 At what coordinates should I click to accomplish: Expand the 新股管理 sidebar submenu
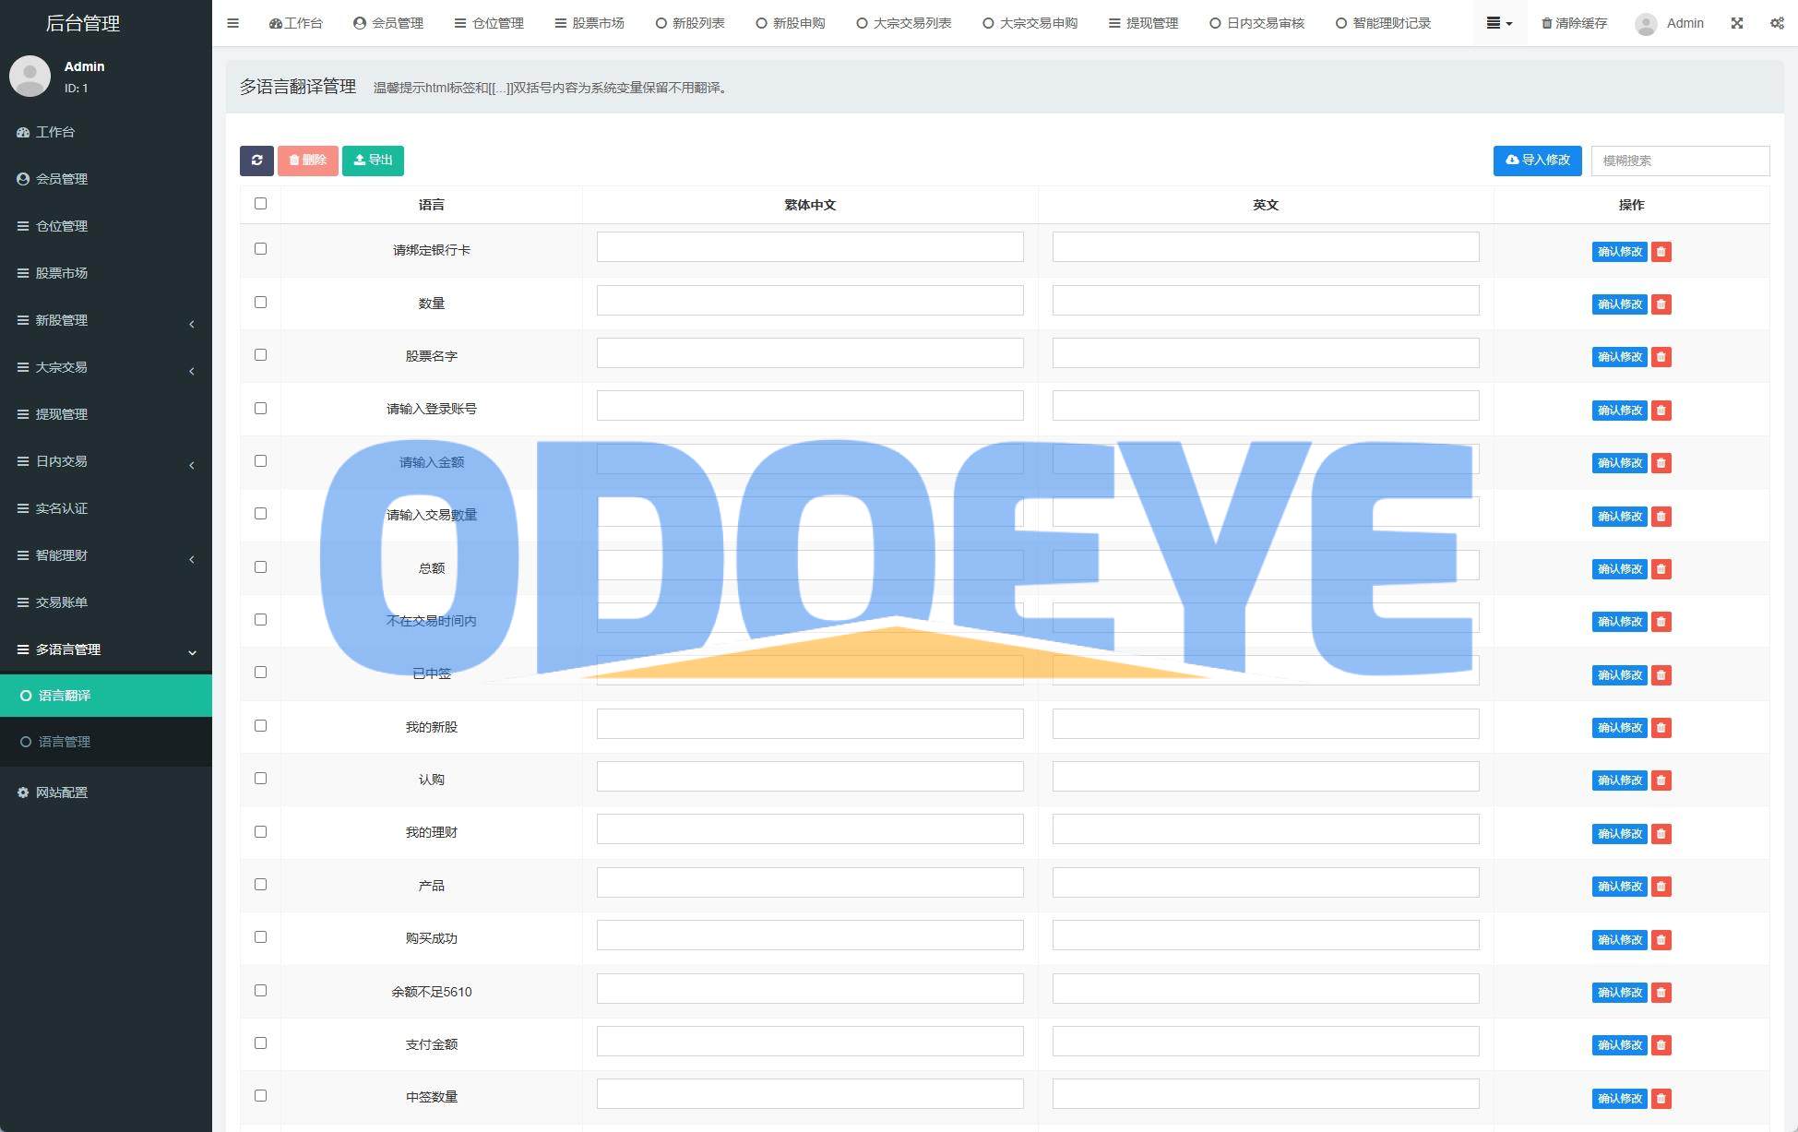click(106, 320)
